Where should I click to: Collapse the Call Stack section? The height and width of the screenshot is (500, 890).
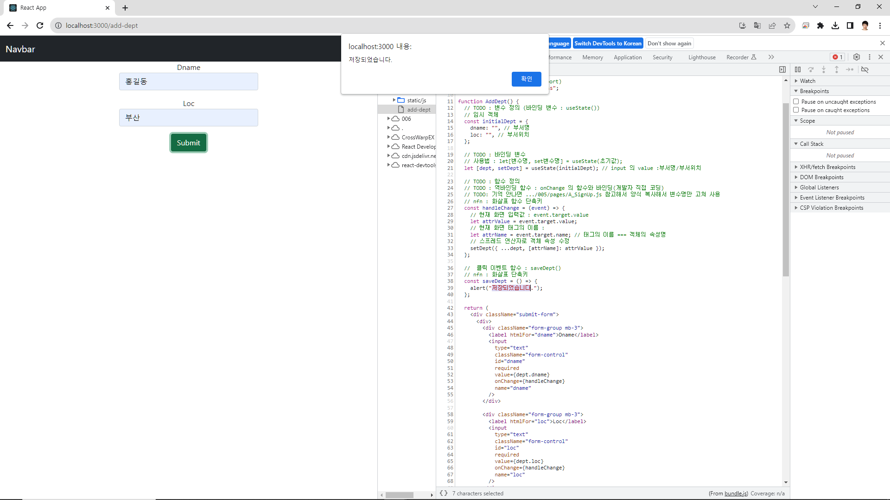(x=811, y=144)
